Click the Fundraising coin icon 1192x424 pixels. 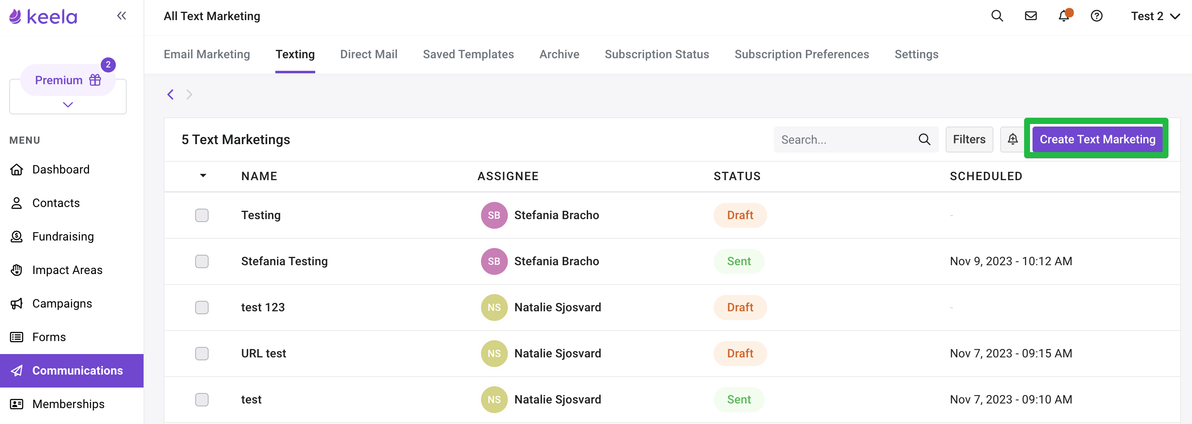coord(17,236)
